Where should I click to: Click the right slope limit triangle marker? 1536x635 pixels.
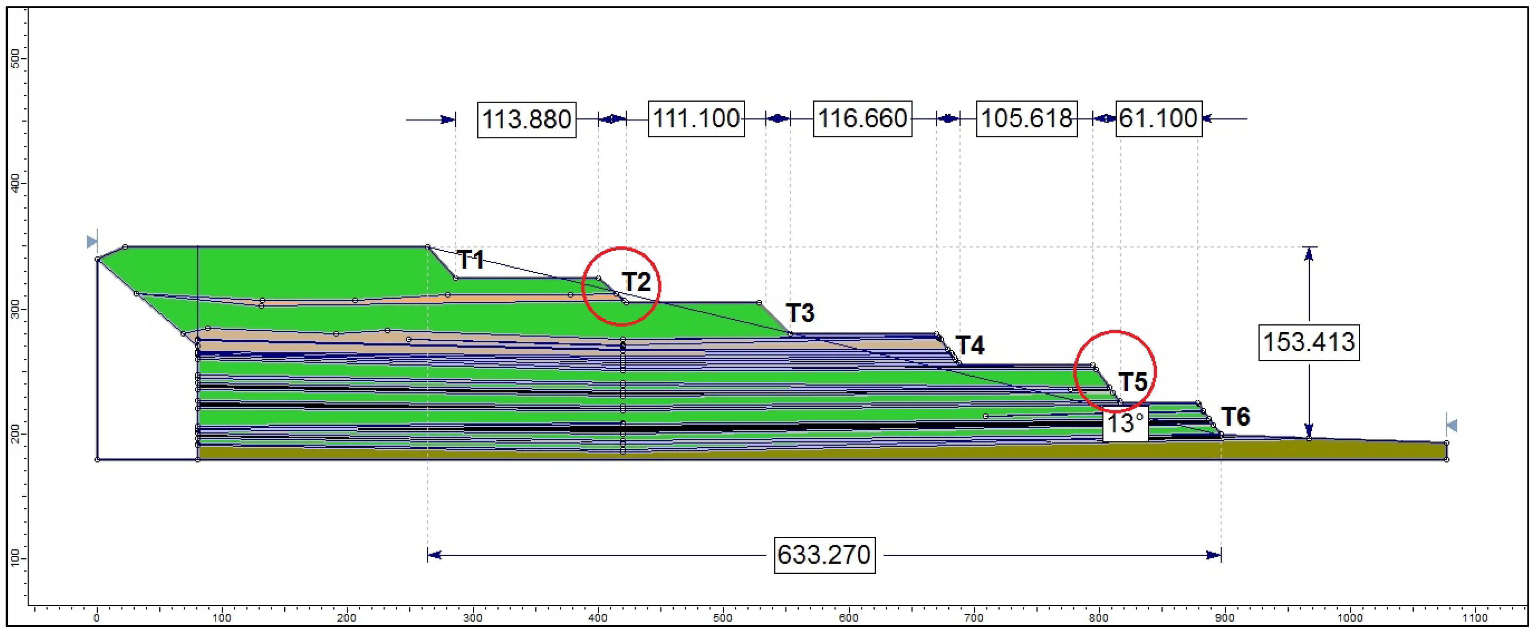click(x=1452, y=425)
